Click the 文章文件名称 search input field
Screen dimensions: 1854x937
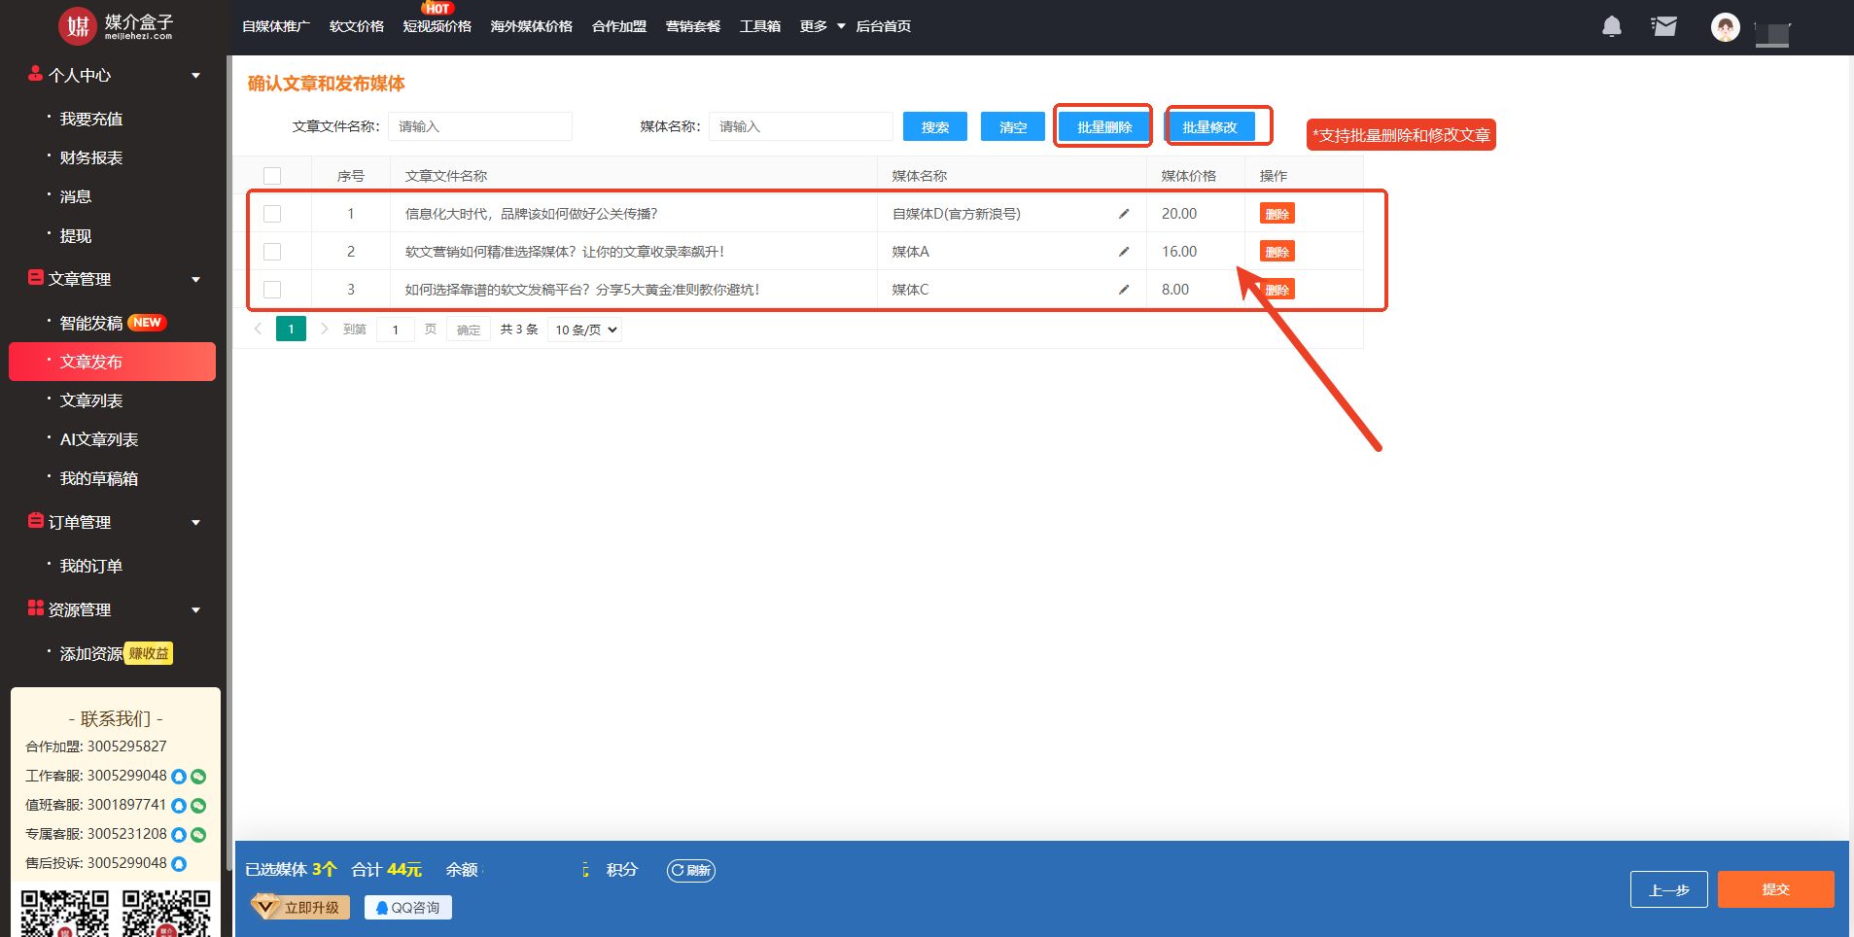[x=480, y=126]
